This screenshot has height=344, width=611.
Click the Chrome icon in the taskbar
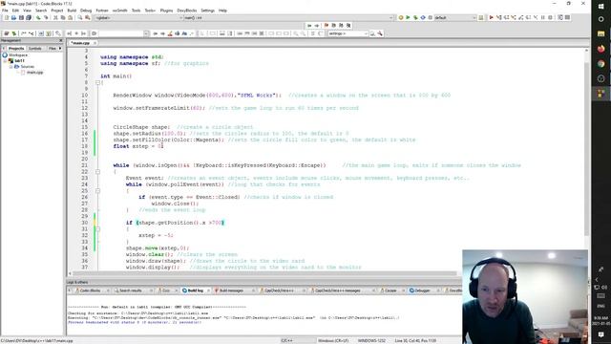click(x=600, y=64)
